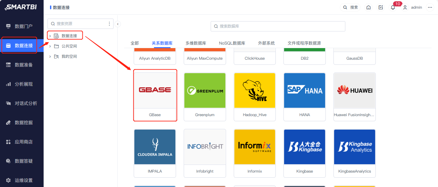Select the Huawei FusionInsight logo tile
438x187 pixels.
pos(355,90)
